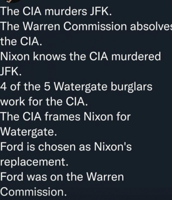Viewport: 172px width, 200px height.
Task: Click "4 of the 5 Watergate burglars"
Action: coord(76,87)
